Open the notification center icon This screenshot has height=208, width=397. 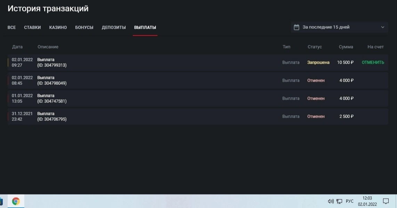(x=386, y=201)
